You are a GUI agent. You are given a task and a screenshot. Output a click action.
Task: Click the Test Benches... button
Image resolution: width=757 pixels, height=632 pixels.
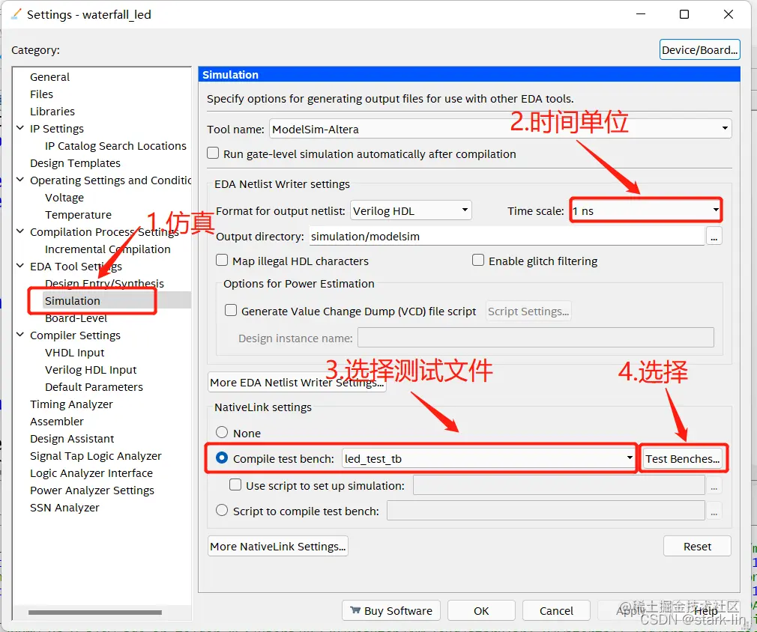click(683, 459)
